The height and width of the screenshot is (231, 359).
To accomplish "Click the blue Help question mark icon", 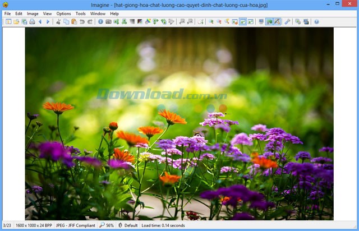I will point(316,22).
